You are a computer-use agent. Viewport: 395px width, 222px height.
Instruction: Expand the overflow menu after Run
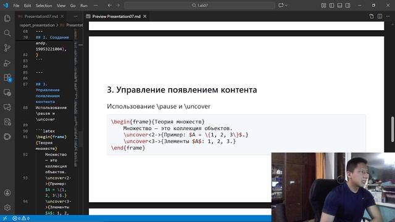coord(96,6)
